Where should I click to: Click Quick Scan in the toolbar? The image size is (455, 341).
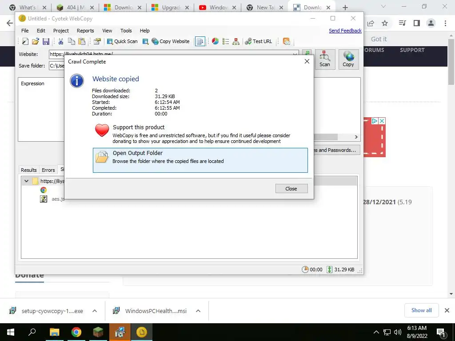[122, 41]
